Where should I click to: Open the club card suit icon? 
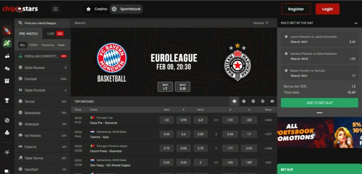7,133
